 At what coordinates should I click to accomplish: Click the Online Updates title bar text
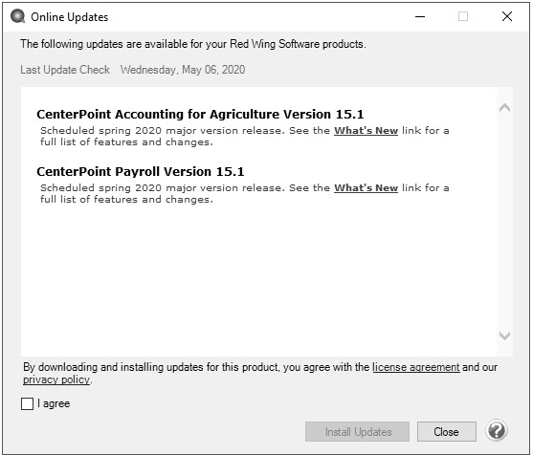tap(69, 17)
